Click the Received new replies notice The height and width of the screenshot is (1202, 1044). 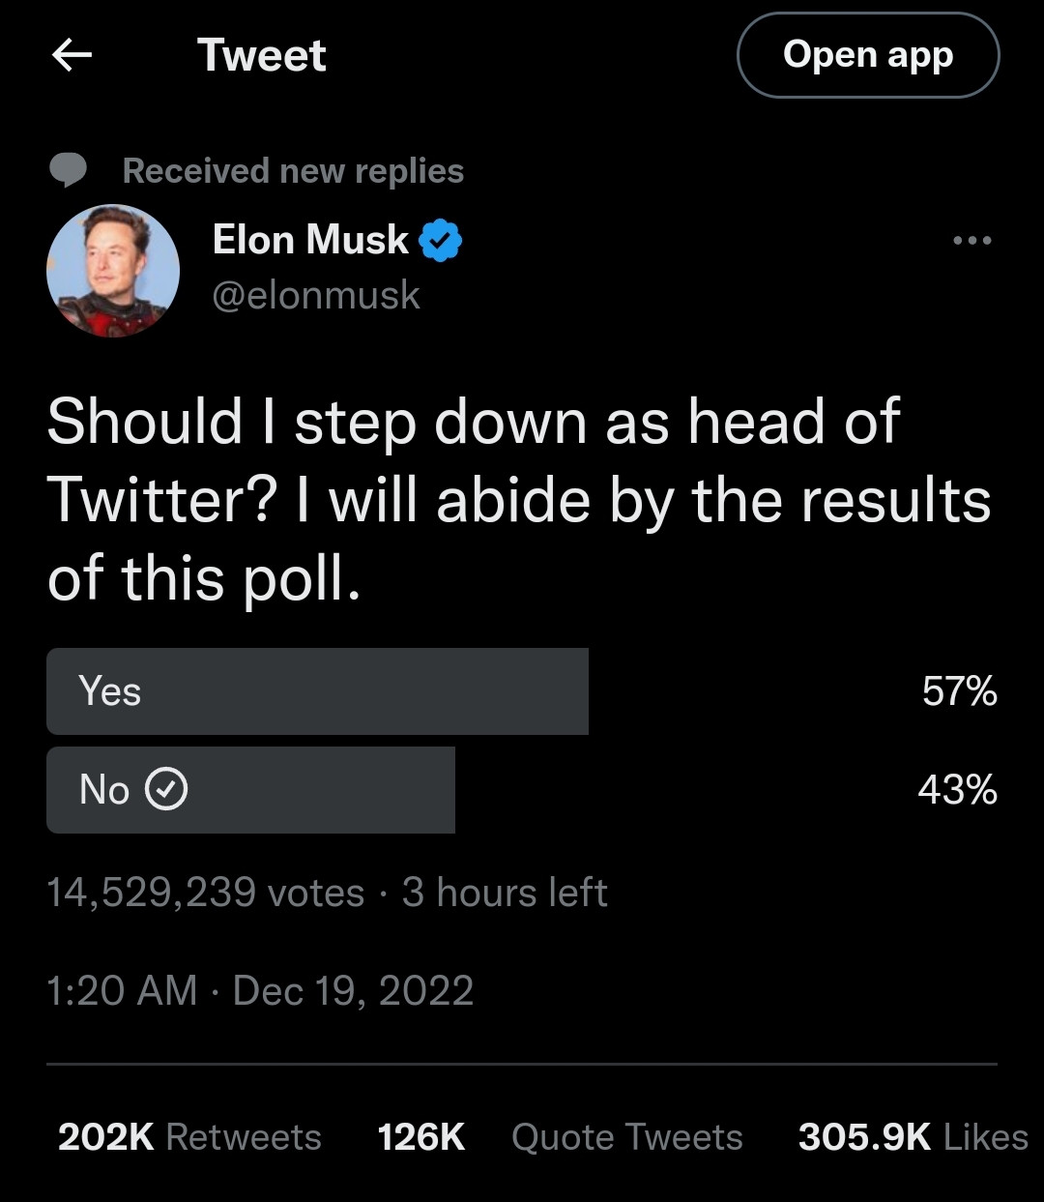[293, 171]
